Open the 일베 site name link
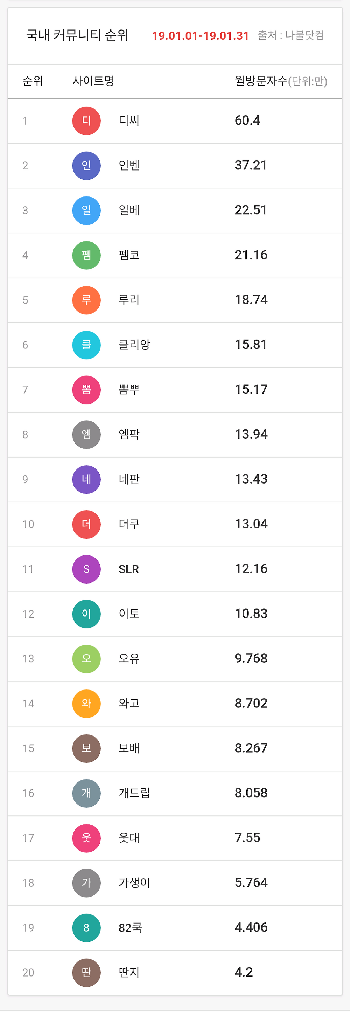 [x=129, y=211]
